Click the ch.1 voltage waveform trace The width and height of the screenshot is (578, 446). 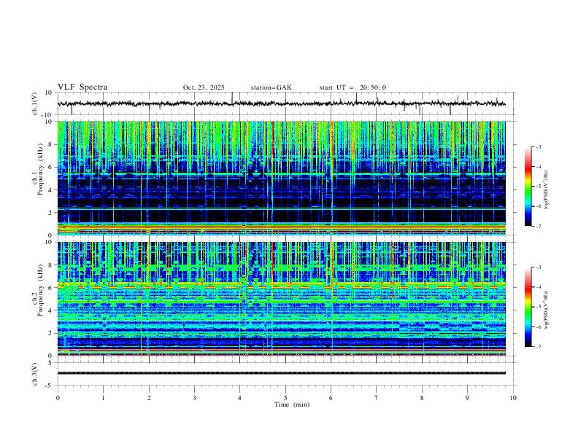(281, 103)
